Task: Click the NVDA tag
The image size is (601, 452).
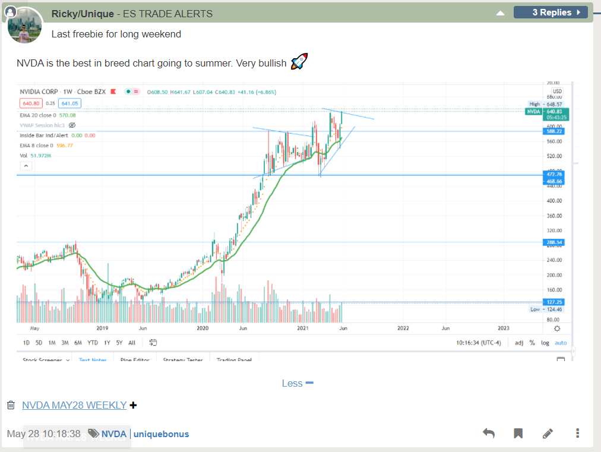Action: (x=114, y=434)
